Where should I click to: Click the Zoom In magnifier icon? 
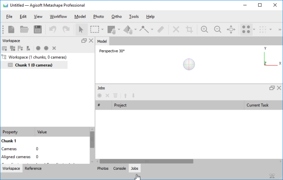coord(204,29)
